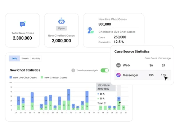This screenshot has height=135, width=180.
Task: Click the 12.5 % conversion value
Action: click(119, 42)
